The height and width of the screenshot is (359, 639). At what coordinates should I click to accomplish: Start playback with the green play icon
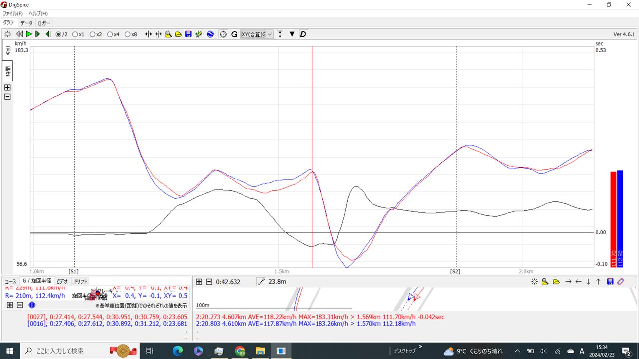(29, 34)
